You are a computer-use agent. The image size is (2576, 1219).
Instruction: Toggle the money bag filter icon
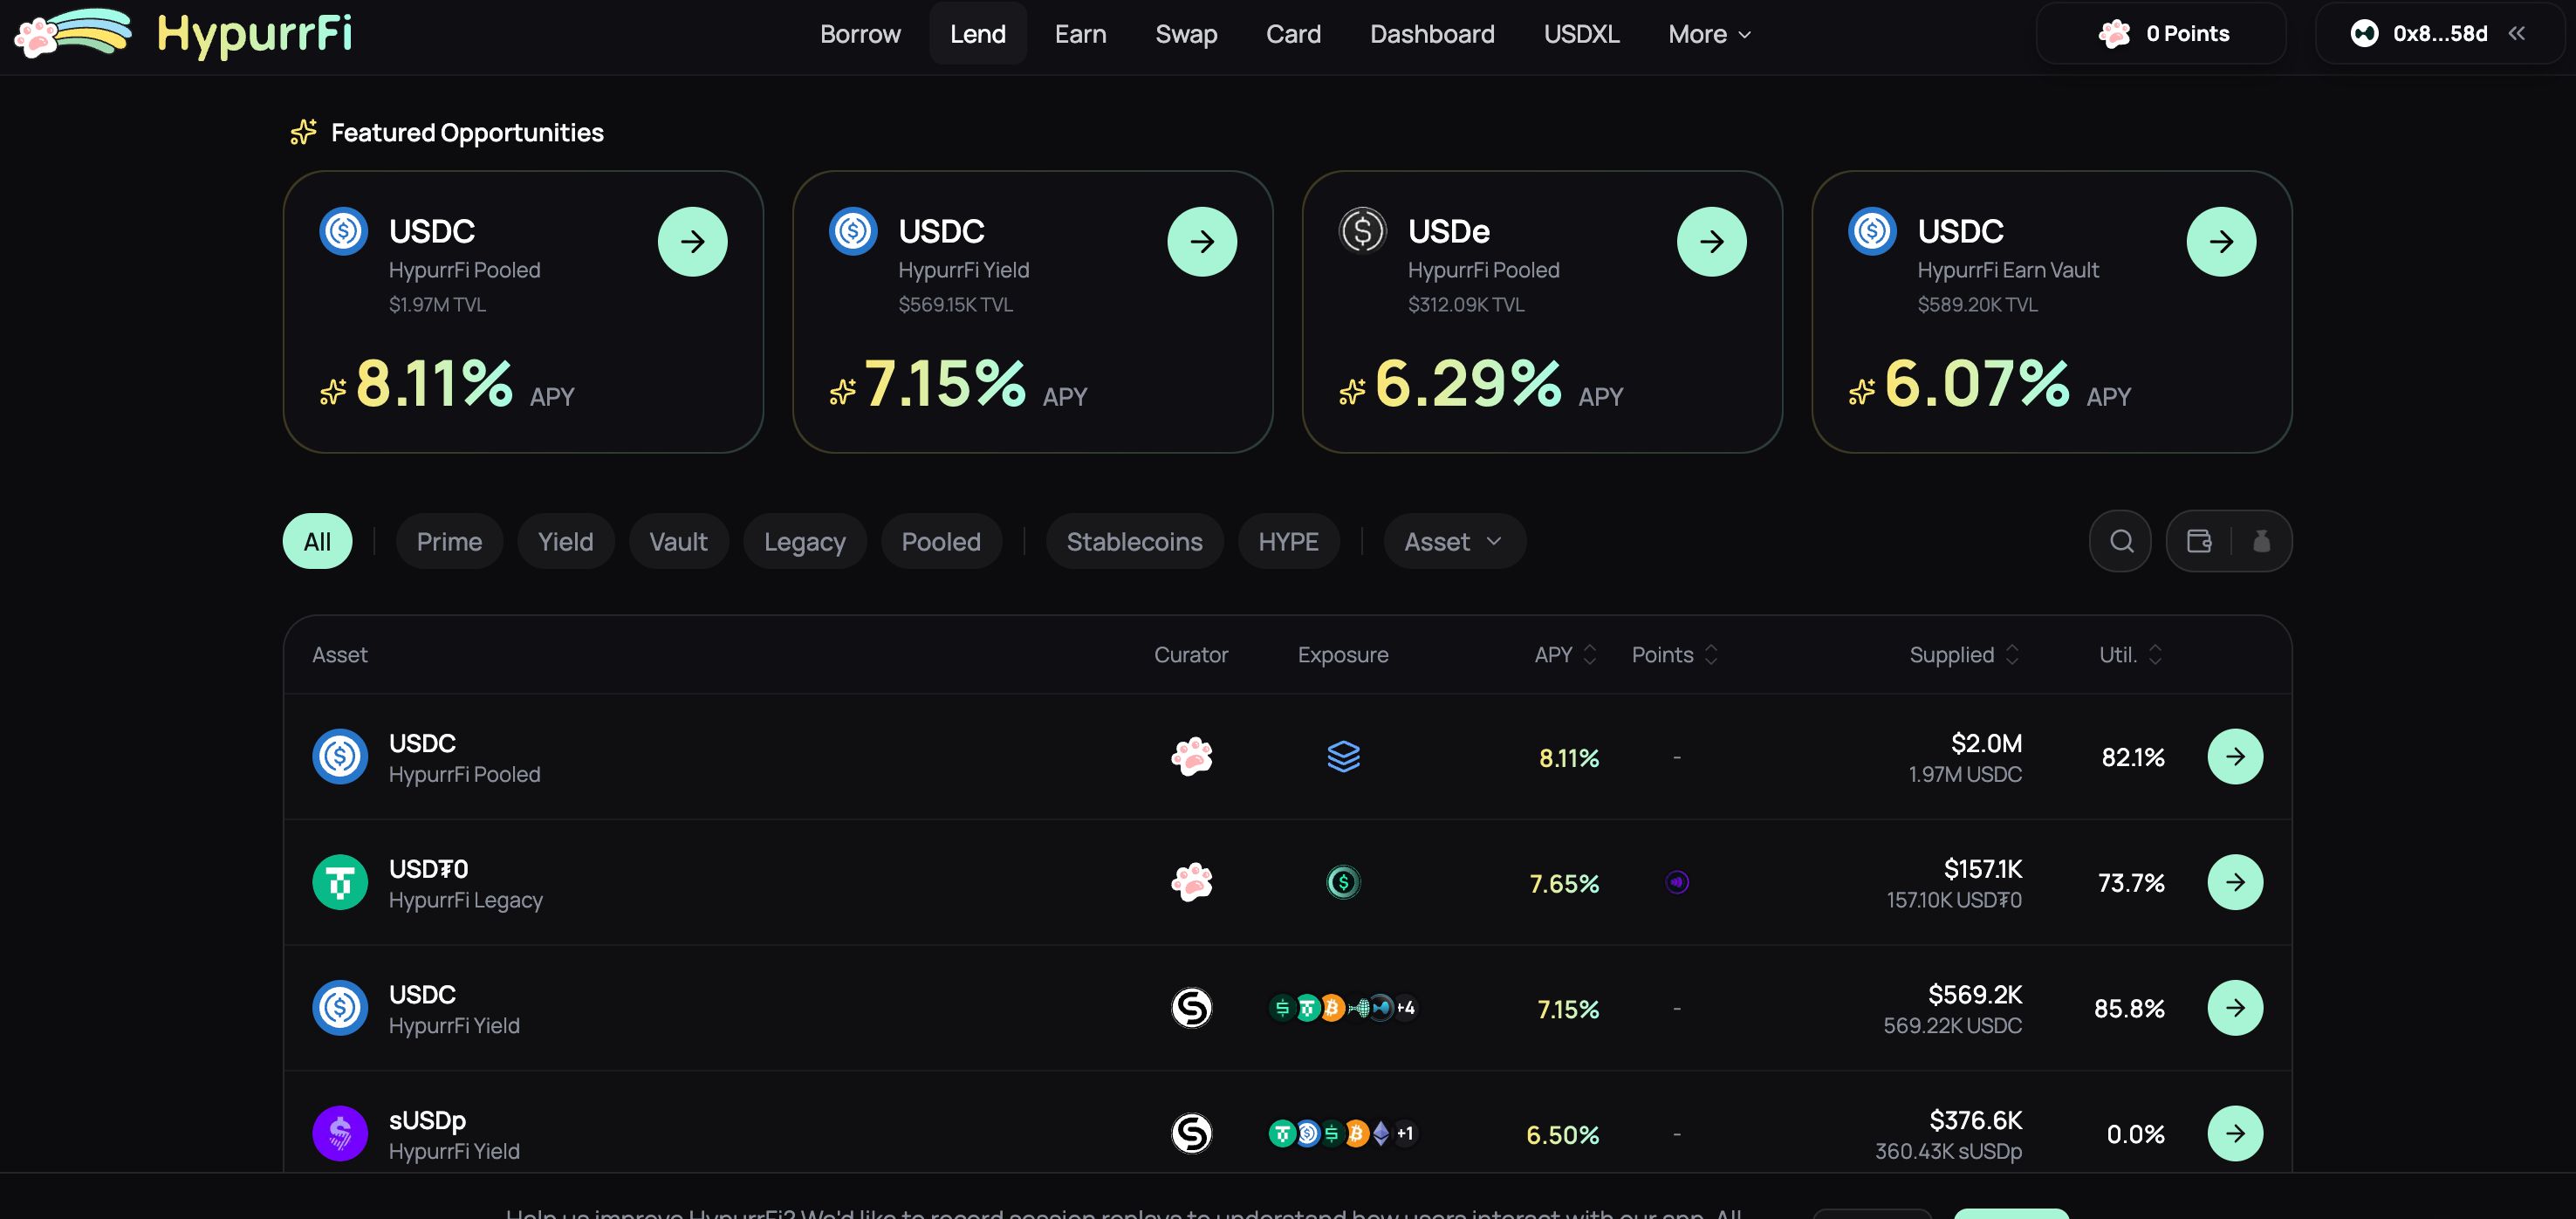click(2261, 541)
